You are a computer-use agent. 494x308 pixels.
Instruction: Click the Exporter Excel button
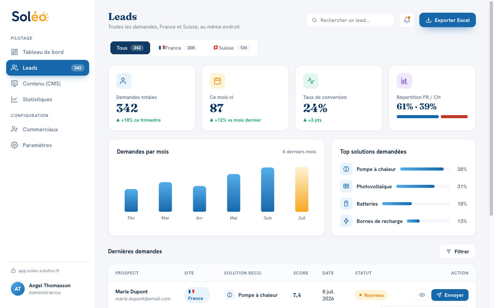[x=447, y=20]
